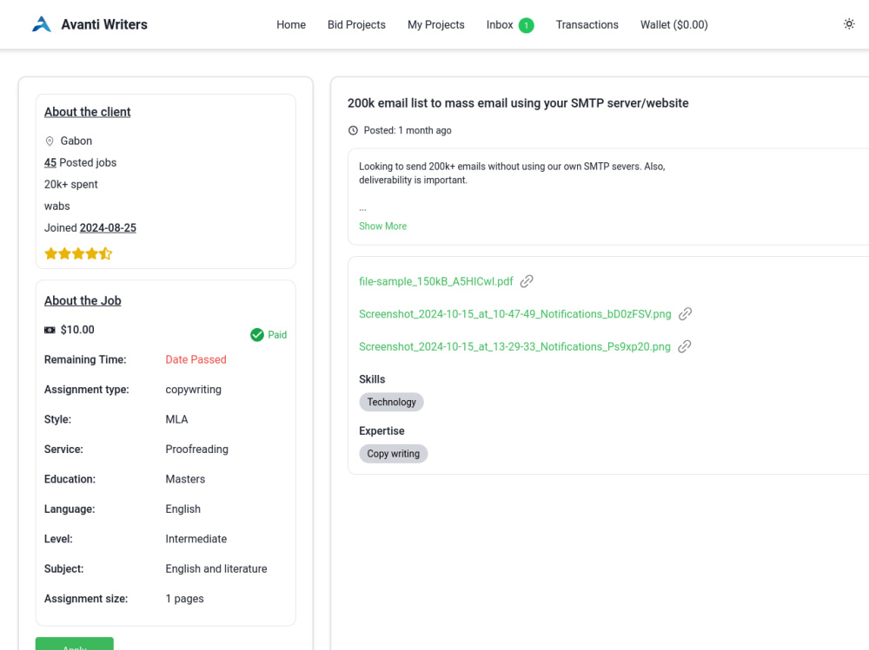Image resolution: width=869 pixels, height=650 pixels.
Task: Click the Posted: 1 month ago text
Action: pos(408,131)
